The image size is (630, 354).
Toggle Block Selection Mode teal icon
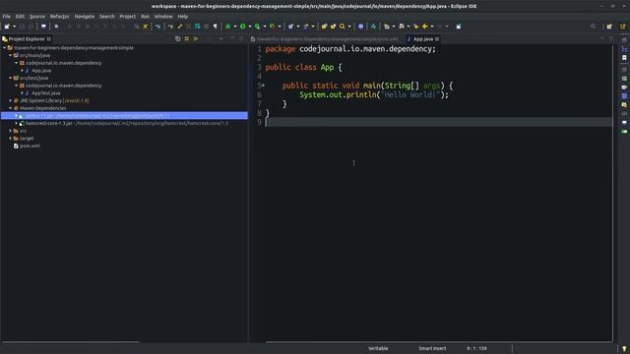[197, 27]
